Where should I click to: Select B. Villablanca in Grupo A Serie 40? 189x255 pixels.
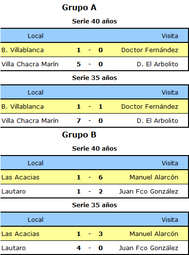click(x=22, y=50)
